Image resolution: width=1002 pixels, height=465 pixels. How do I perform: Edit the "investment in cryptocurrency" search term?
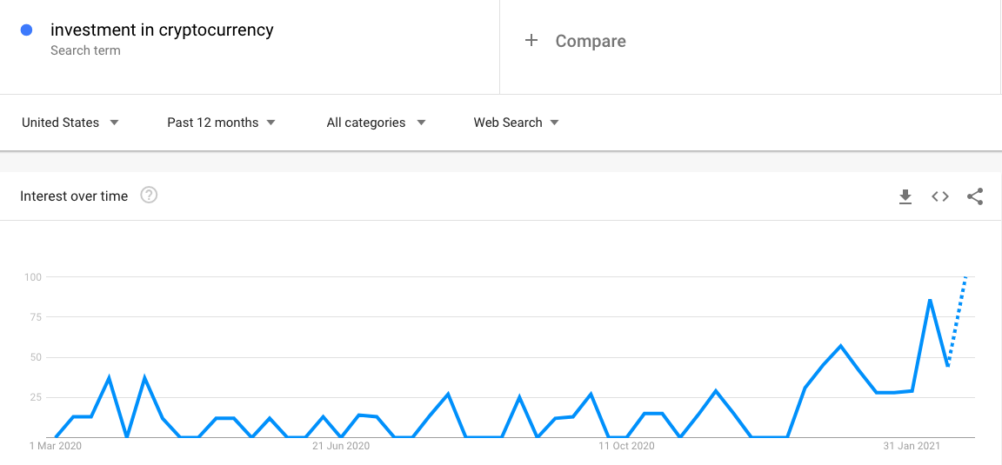click(x=162, y=30)
